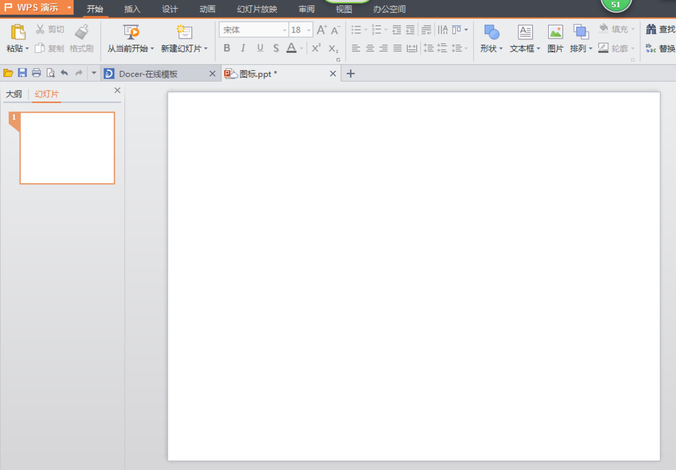Image resolution: width=676 pixels, height=470 pixels.
Task: Center align text
Action: coord(370,48)
